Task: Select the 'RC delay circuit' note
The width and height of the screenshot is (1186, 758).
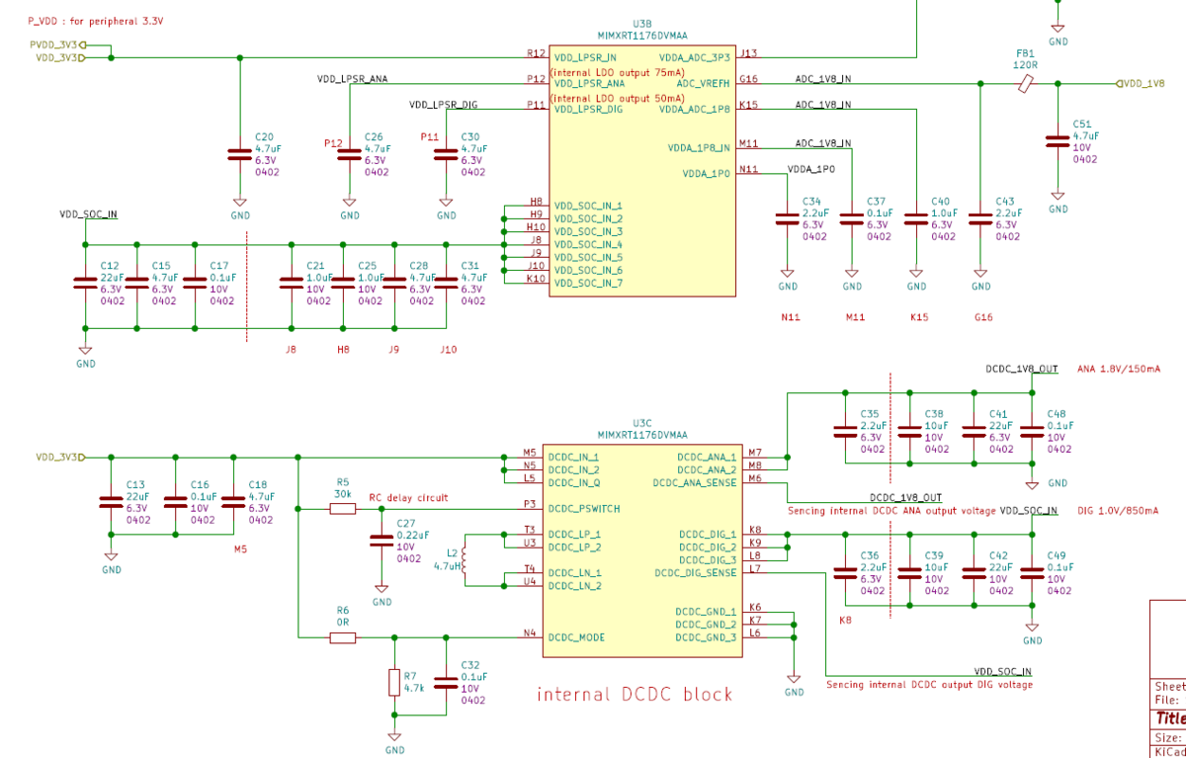Action: 408,498
